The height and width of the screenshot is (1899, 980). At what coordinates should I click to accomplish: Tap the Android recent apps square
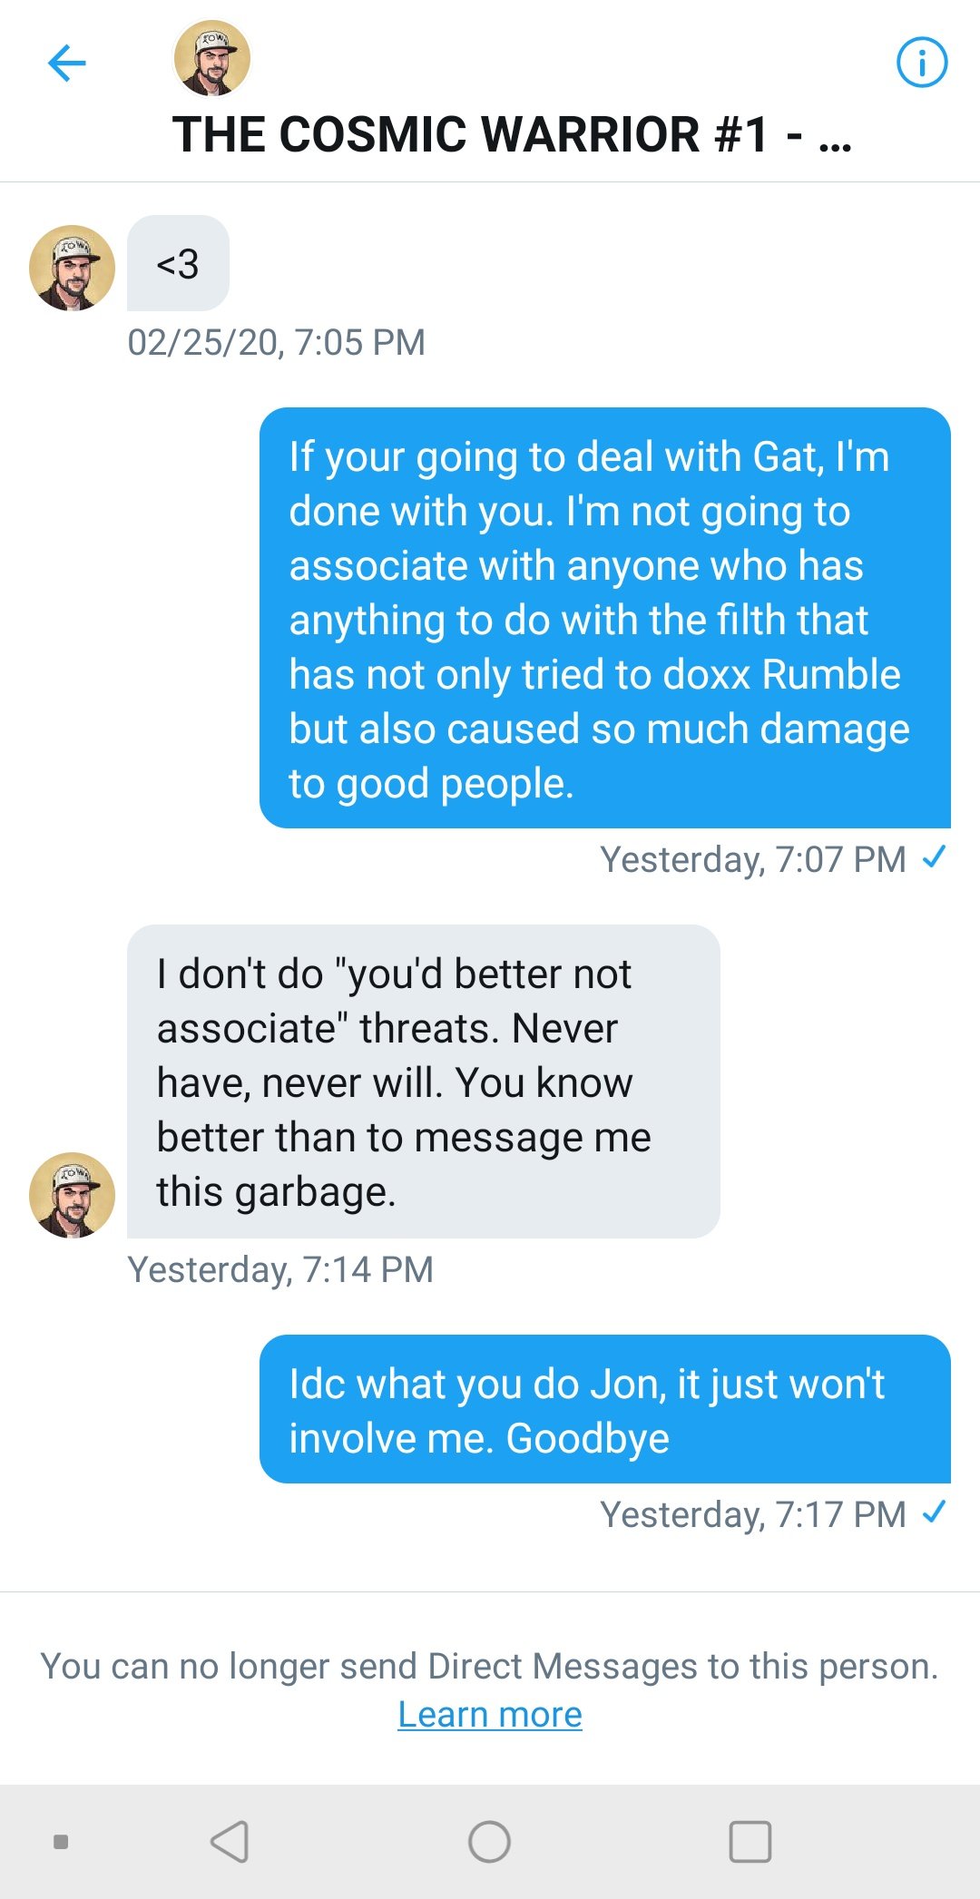point(750,1842)
